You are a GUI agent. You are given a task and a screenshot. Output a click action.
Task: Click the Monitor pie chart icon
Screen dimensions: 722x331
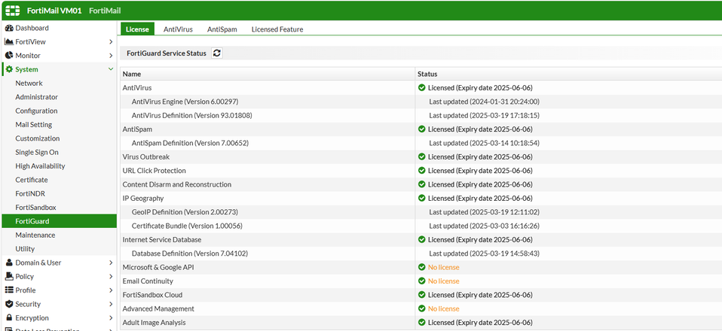9,56
